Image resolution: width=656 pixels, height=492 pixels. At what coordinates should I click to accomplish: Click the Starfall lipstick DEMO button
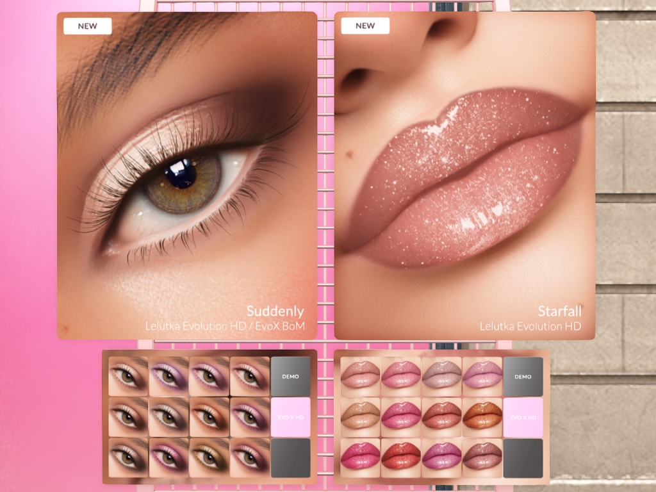(523, 377)
